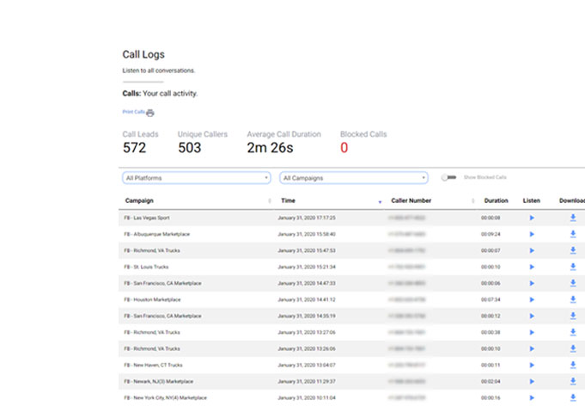Listen to the FB - New Haven, CT Trucks call
This screenshot has width=585, height=406.
[532, 365]
